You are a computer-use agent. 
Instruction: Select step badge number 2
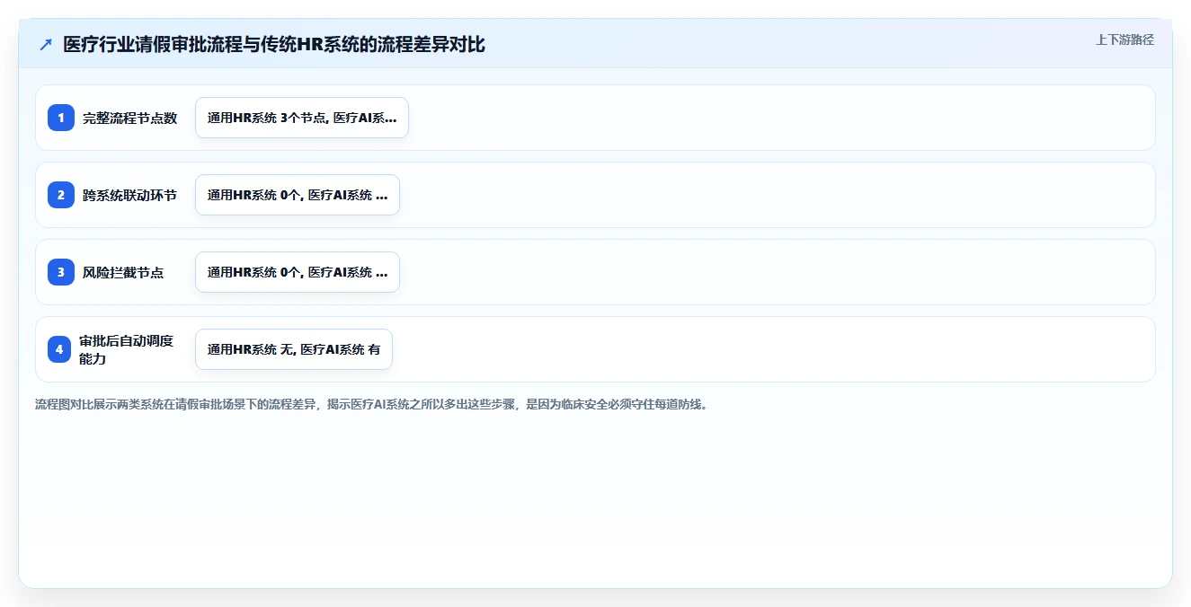tap(61, 195)
